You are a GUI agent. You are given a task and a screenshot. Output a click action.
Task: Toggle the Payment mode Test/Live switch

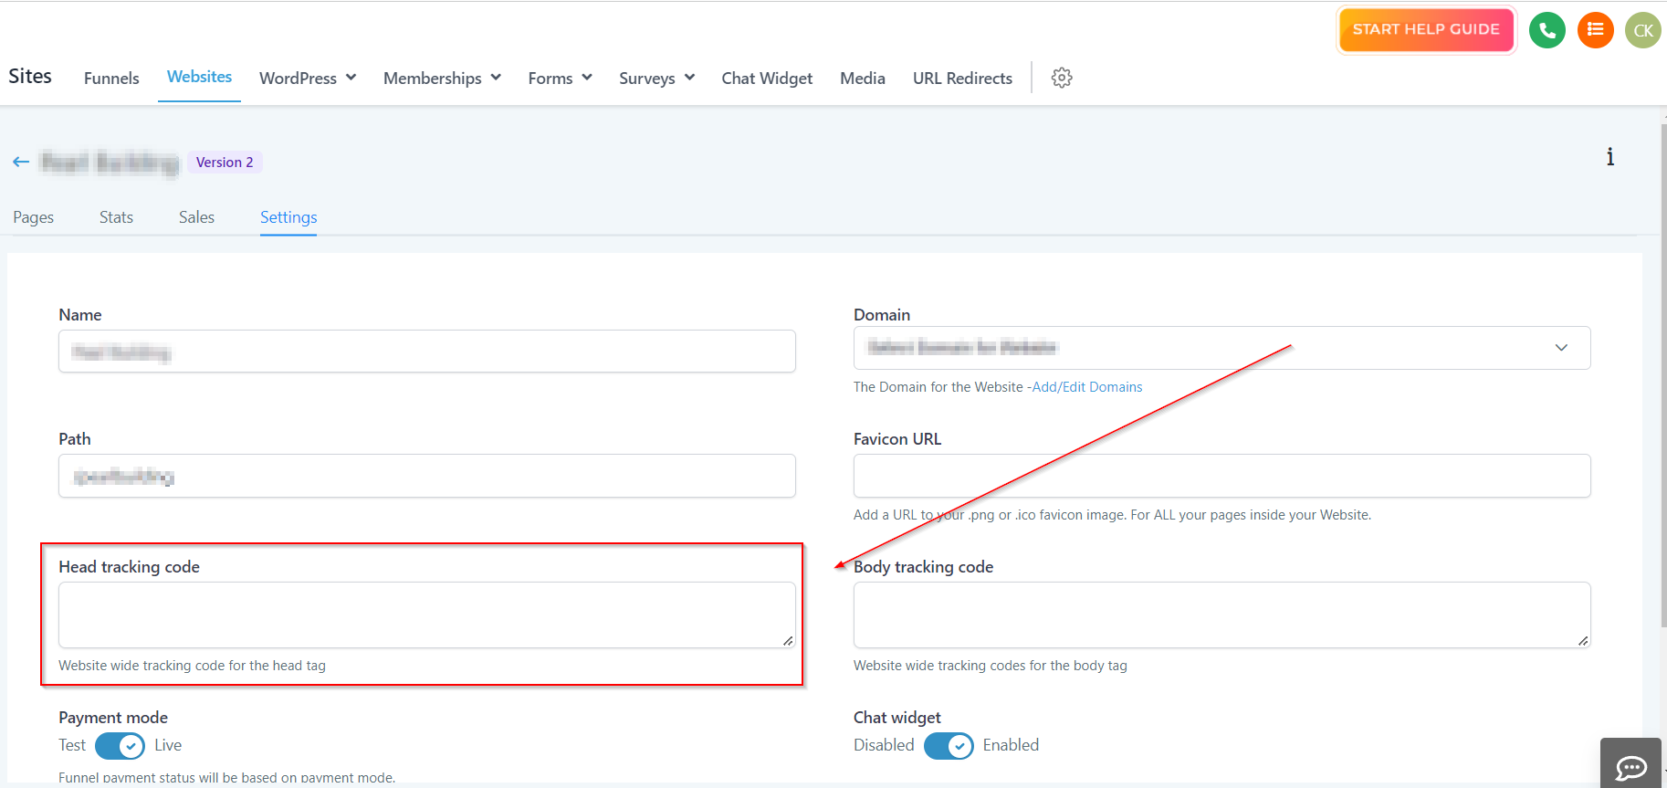[120, 746]
